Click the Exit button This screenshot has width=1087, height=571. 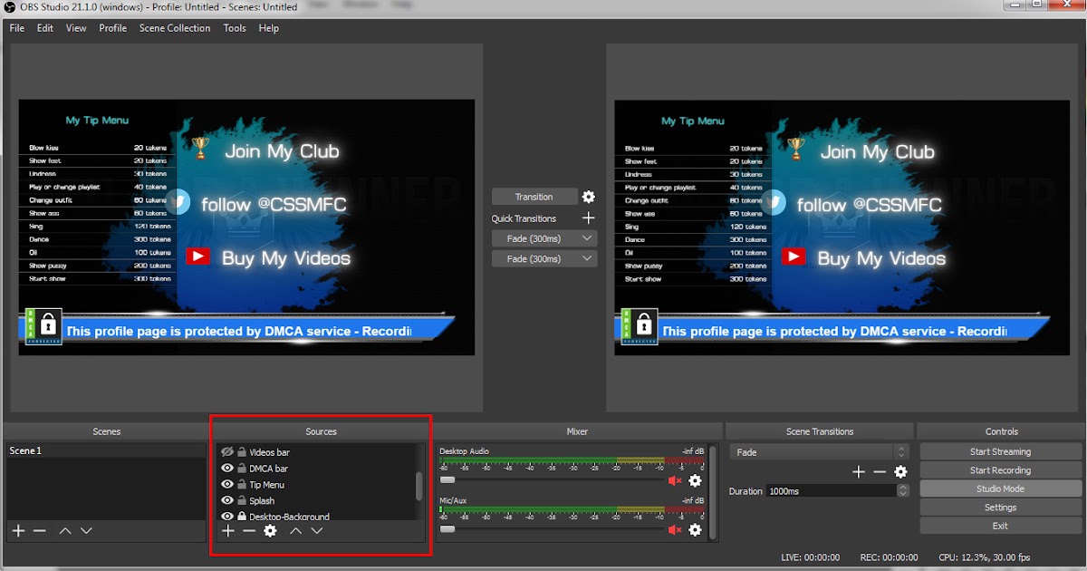click(x=1001, y=526)
